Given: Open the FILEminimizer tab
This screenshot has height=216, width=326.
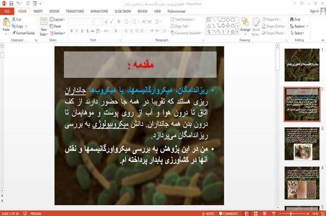Looking at the screenshot, I should tap(177, 11).
